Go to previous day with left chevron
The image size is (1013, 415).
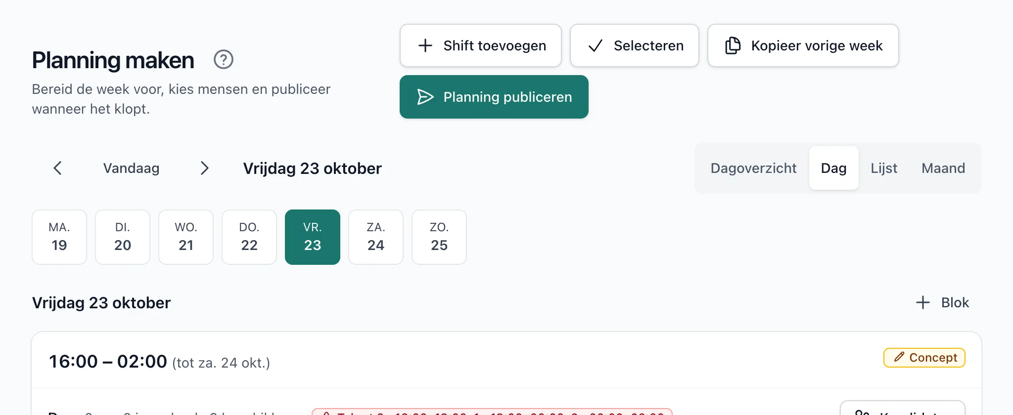57,168
